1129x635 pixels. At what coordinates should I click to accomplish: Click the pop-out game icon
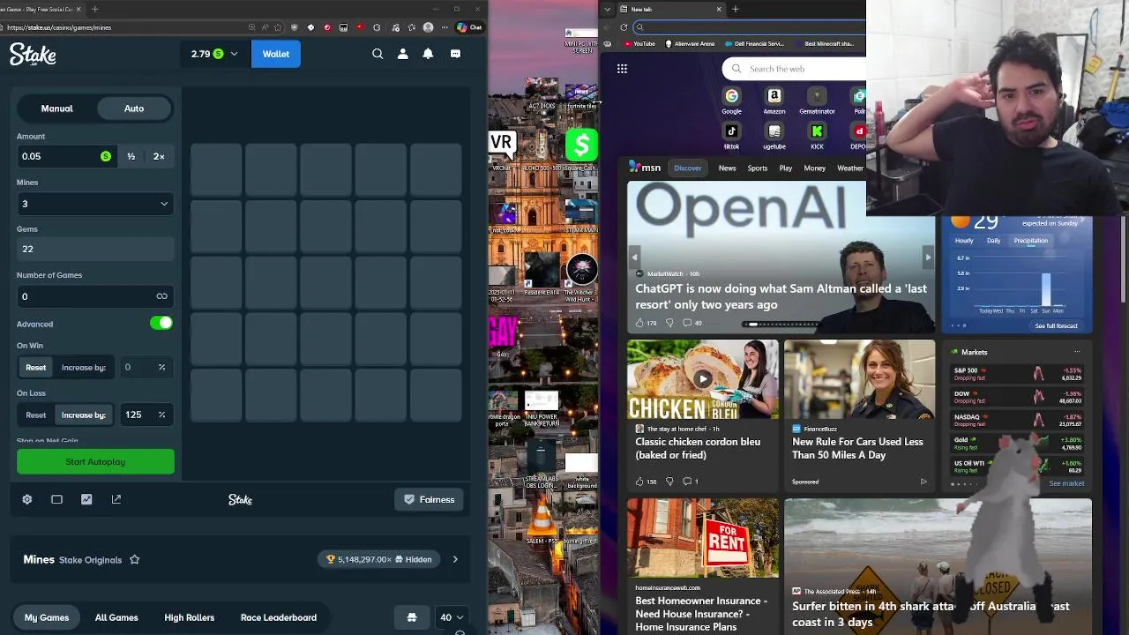116,499
